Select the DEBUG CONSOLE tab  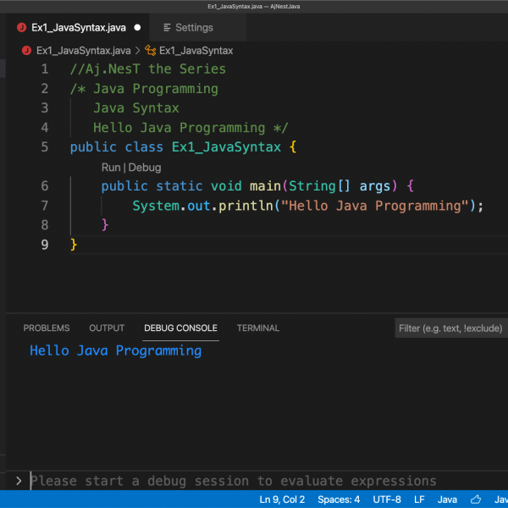[x=180, y=329]
